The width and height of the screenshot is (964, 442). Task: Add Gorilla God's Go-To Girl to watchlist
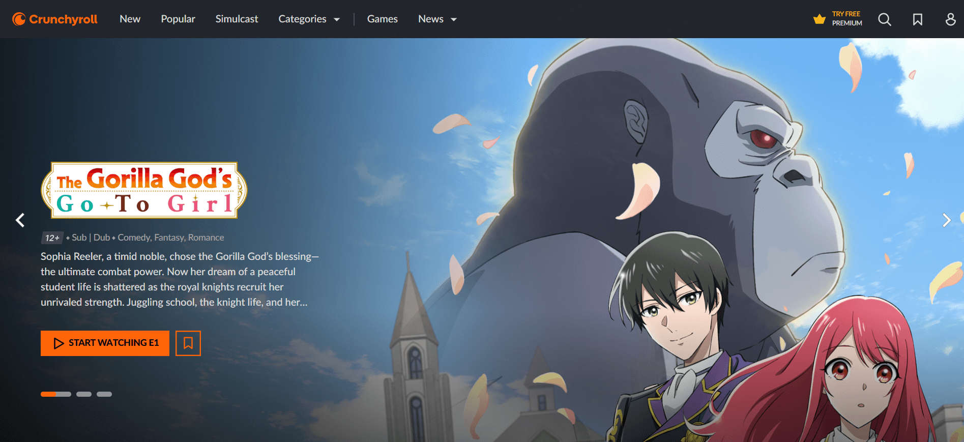tap(188, 343)
